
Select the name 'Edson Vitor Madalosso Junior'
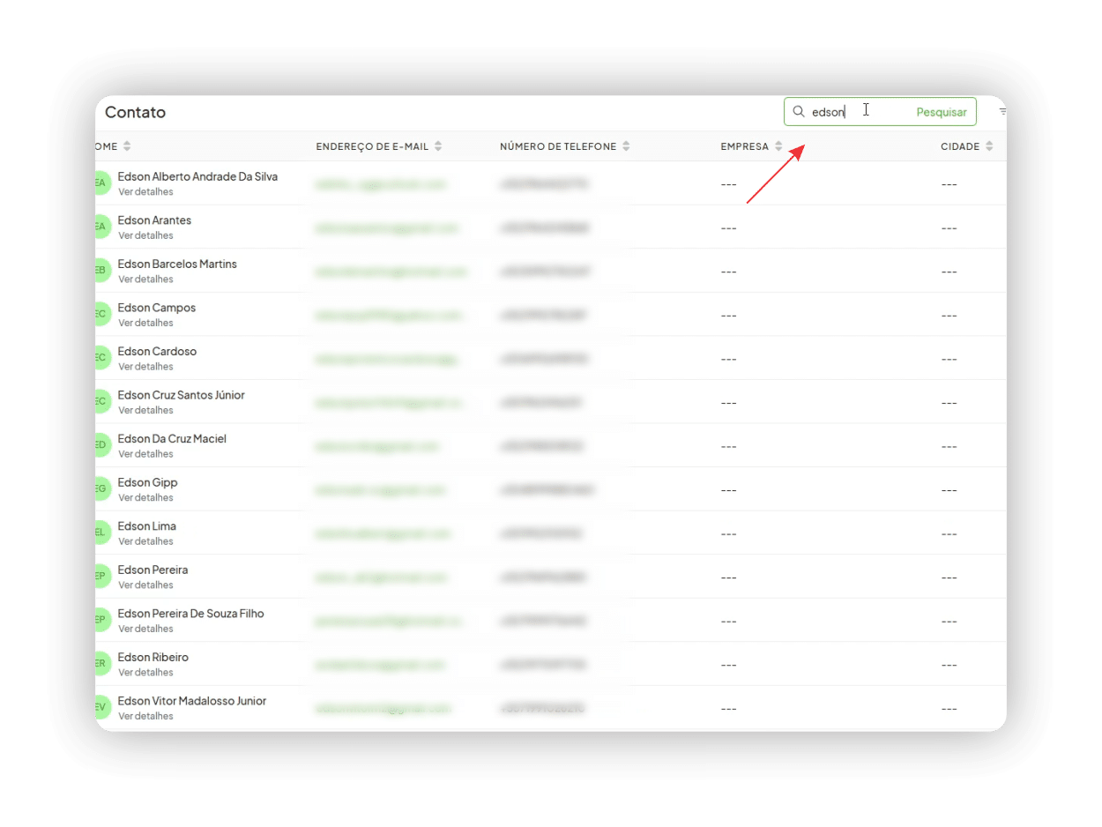[x=191, y=701]
